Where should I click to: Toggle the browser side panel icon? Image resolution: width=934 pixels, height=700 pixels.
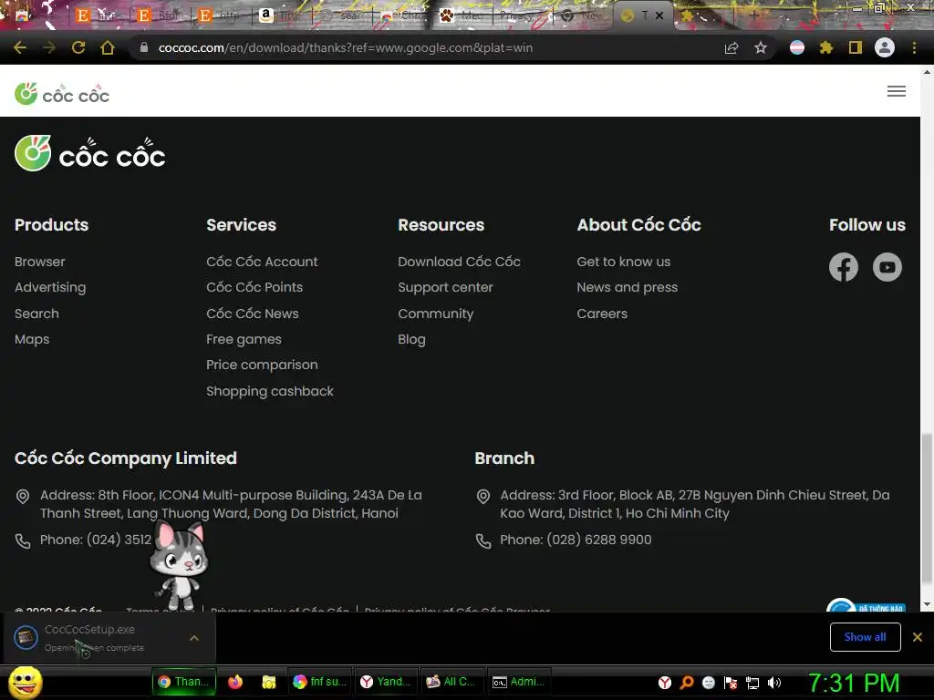click(x=856, y=47)
